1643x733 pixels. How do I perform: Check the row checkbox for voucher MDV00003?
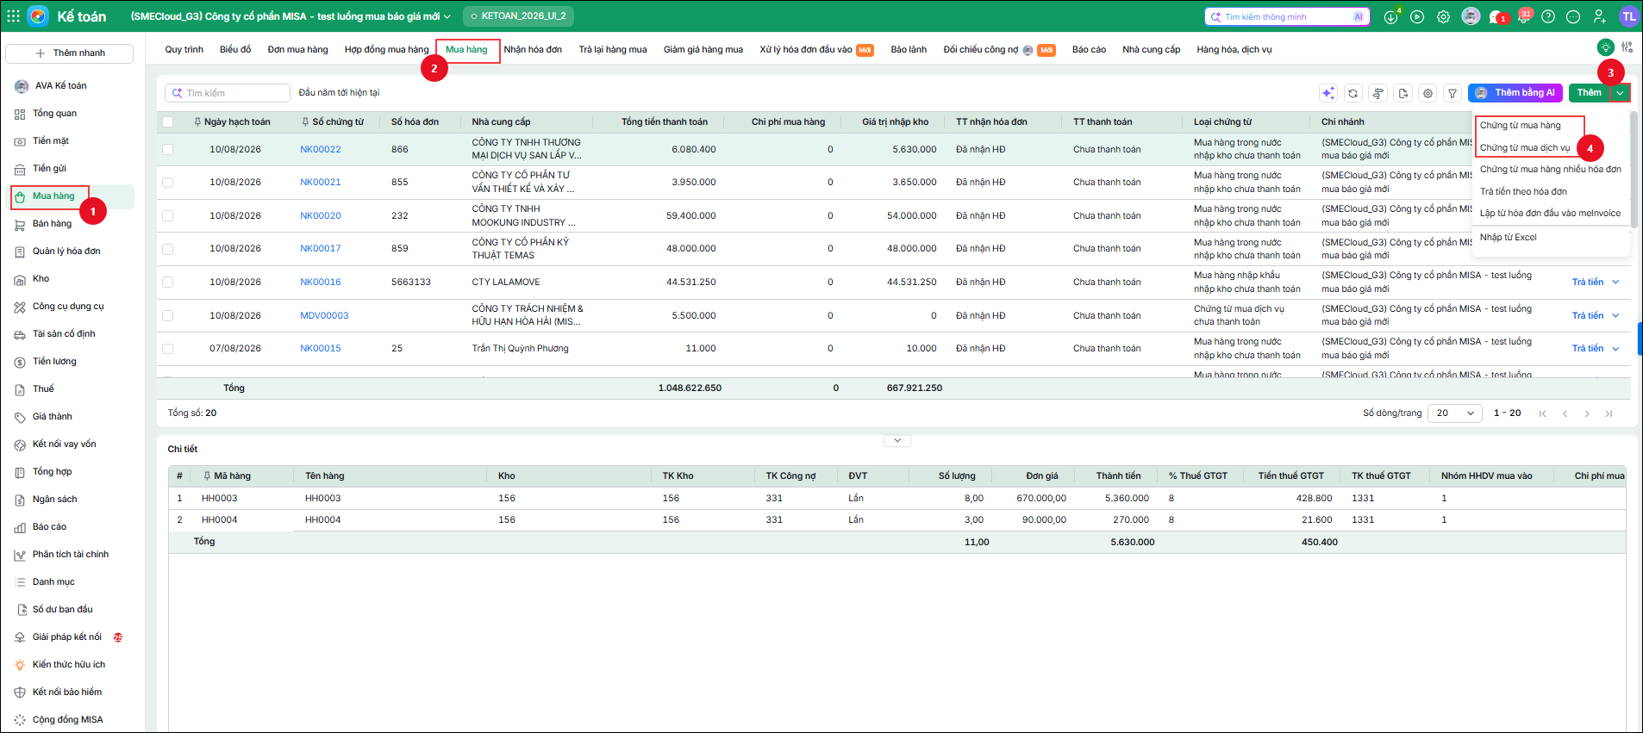[x=168, y=315]
